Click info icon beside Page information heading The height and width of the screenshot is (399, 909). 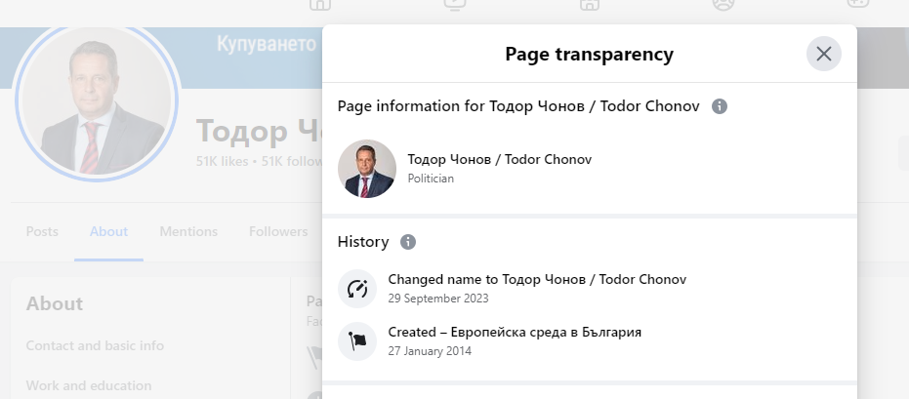pos(720,106)
